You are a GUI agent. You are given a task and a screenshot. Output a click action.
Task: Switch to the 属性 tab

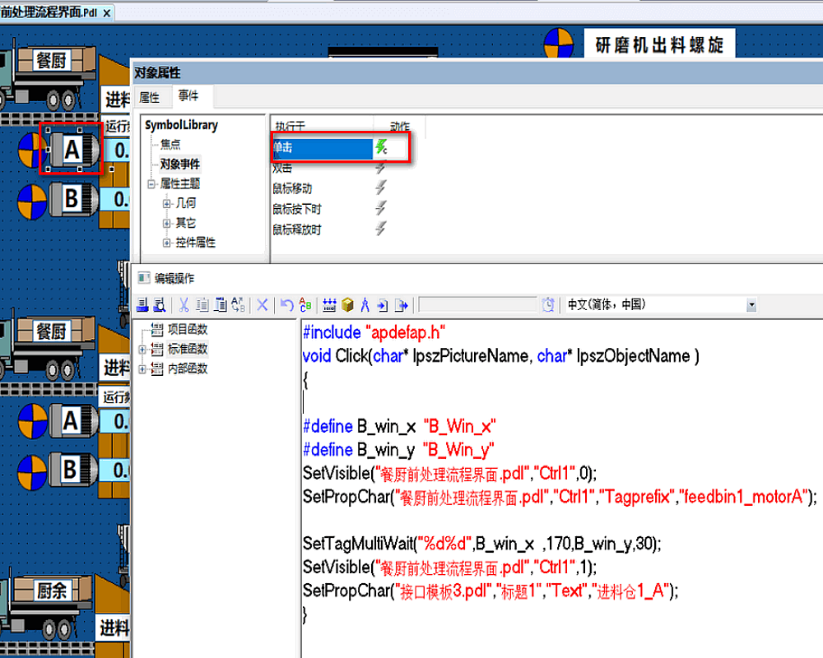click(149, 97)
